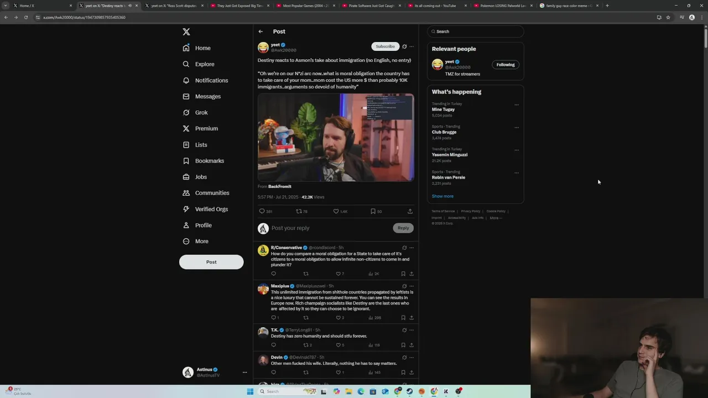Go to Home in X sidebar
The width and height of the screenshot is (708, 398).
coord(197,48)
